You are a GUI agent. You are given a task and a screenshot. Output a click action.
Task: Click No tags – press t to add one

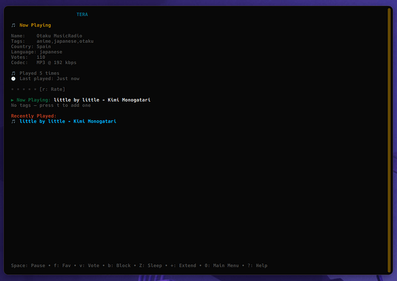[51, 105]
